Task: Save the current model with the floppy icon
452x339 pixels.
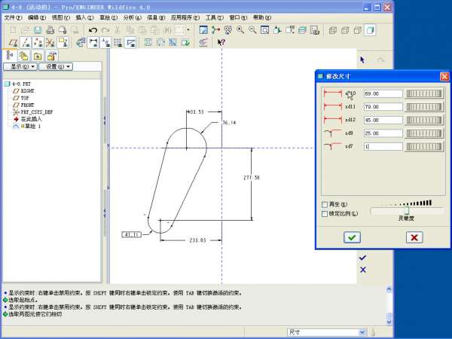Action: [38, 30]
